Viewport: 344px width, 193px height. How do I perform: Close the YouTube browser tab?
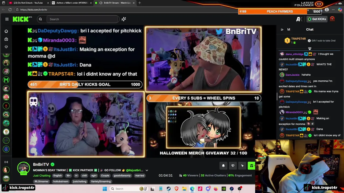coord(48,3)
